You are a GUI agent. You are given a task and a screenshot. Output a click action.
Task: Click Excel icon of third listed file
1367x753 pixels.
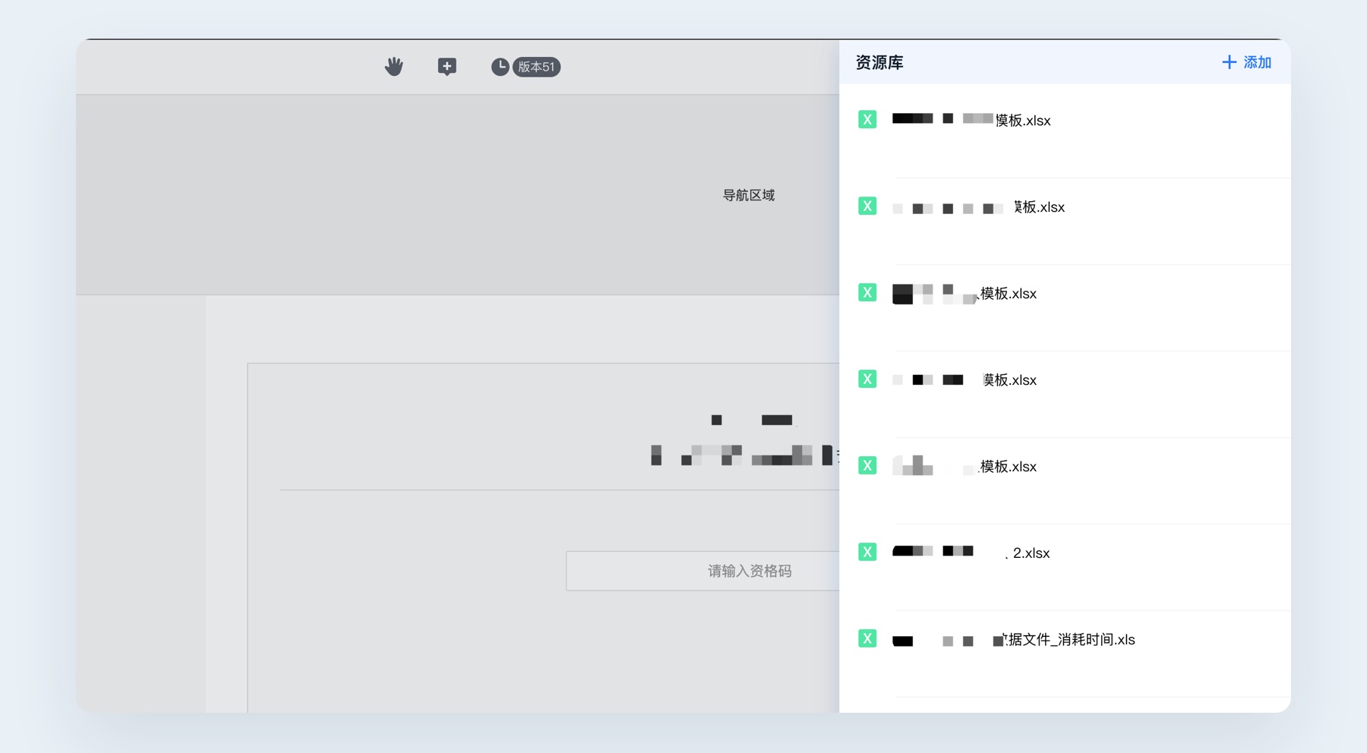[867, 293]
